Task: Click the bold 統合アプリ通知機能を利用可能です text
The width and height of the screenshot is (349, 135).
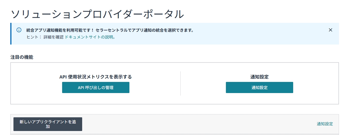Action: point(60,30)
